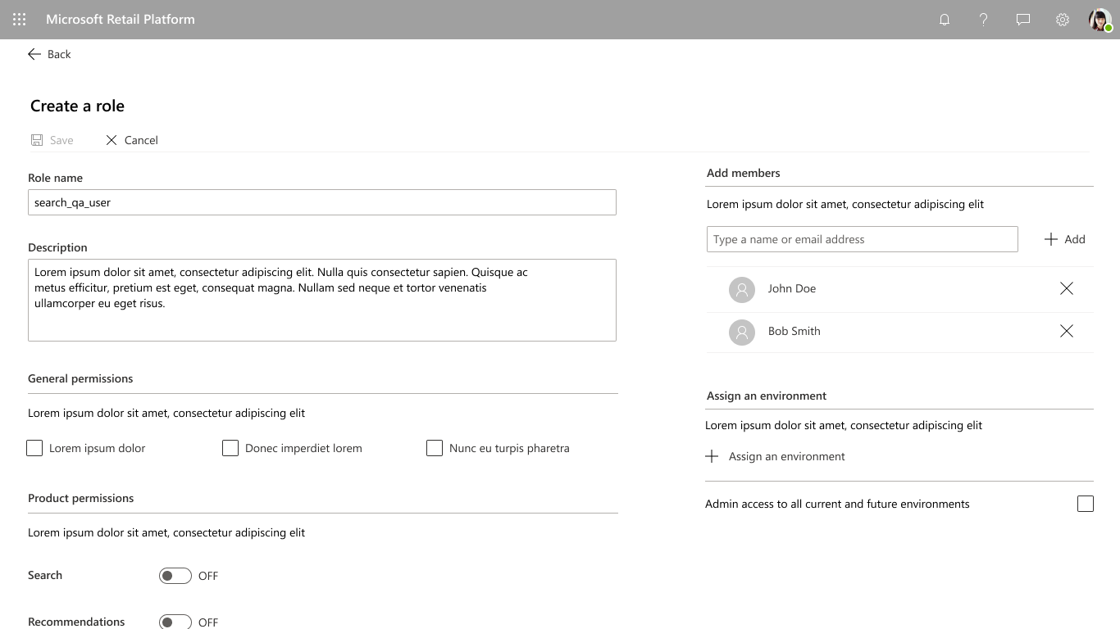This screenshot has width=1120, height=629.
Task: Click Bob Smith's avatar icon
Action: coord(742,332)
